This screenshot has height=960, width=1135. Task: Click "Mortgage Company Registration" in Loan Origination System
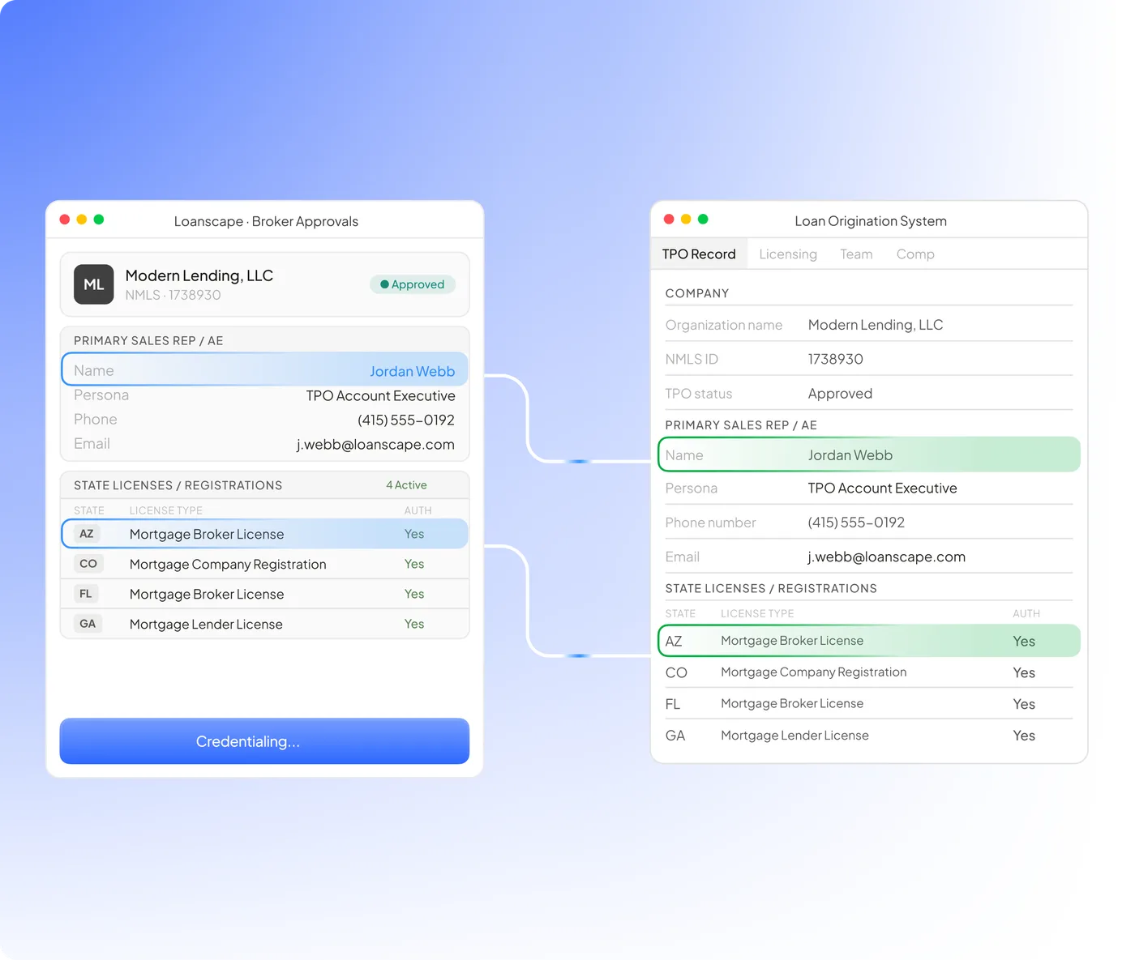point(813,672)
